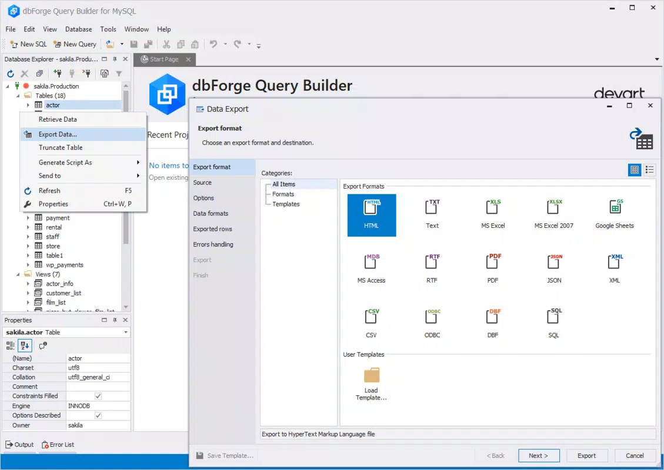
Task: Pick the MS Excel export format
Action: pyautogui.click(x=493, y=215)
